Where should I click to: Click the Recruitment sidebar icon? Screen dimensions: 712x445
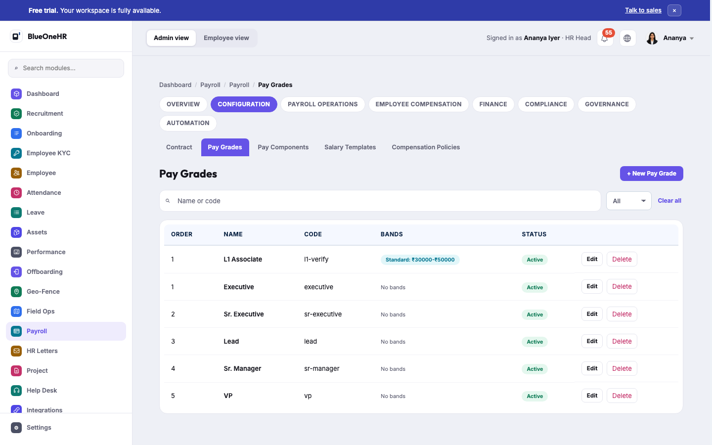(16, 114)
